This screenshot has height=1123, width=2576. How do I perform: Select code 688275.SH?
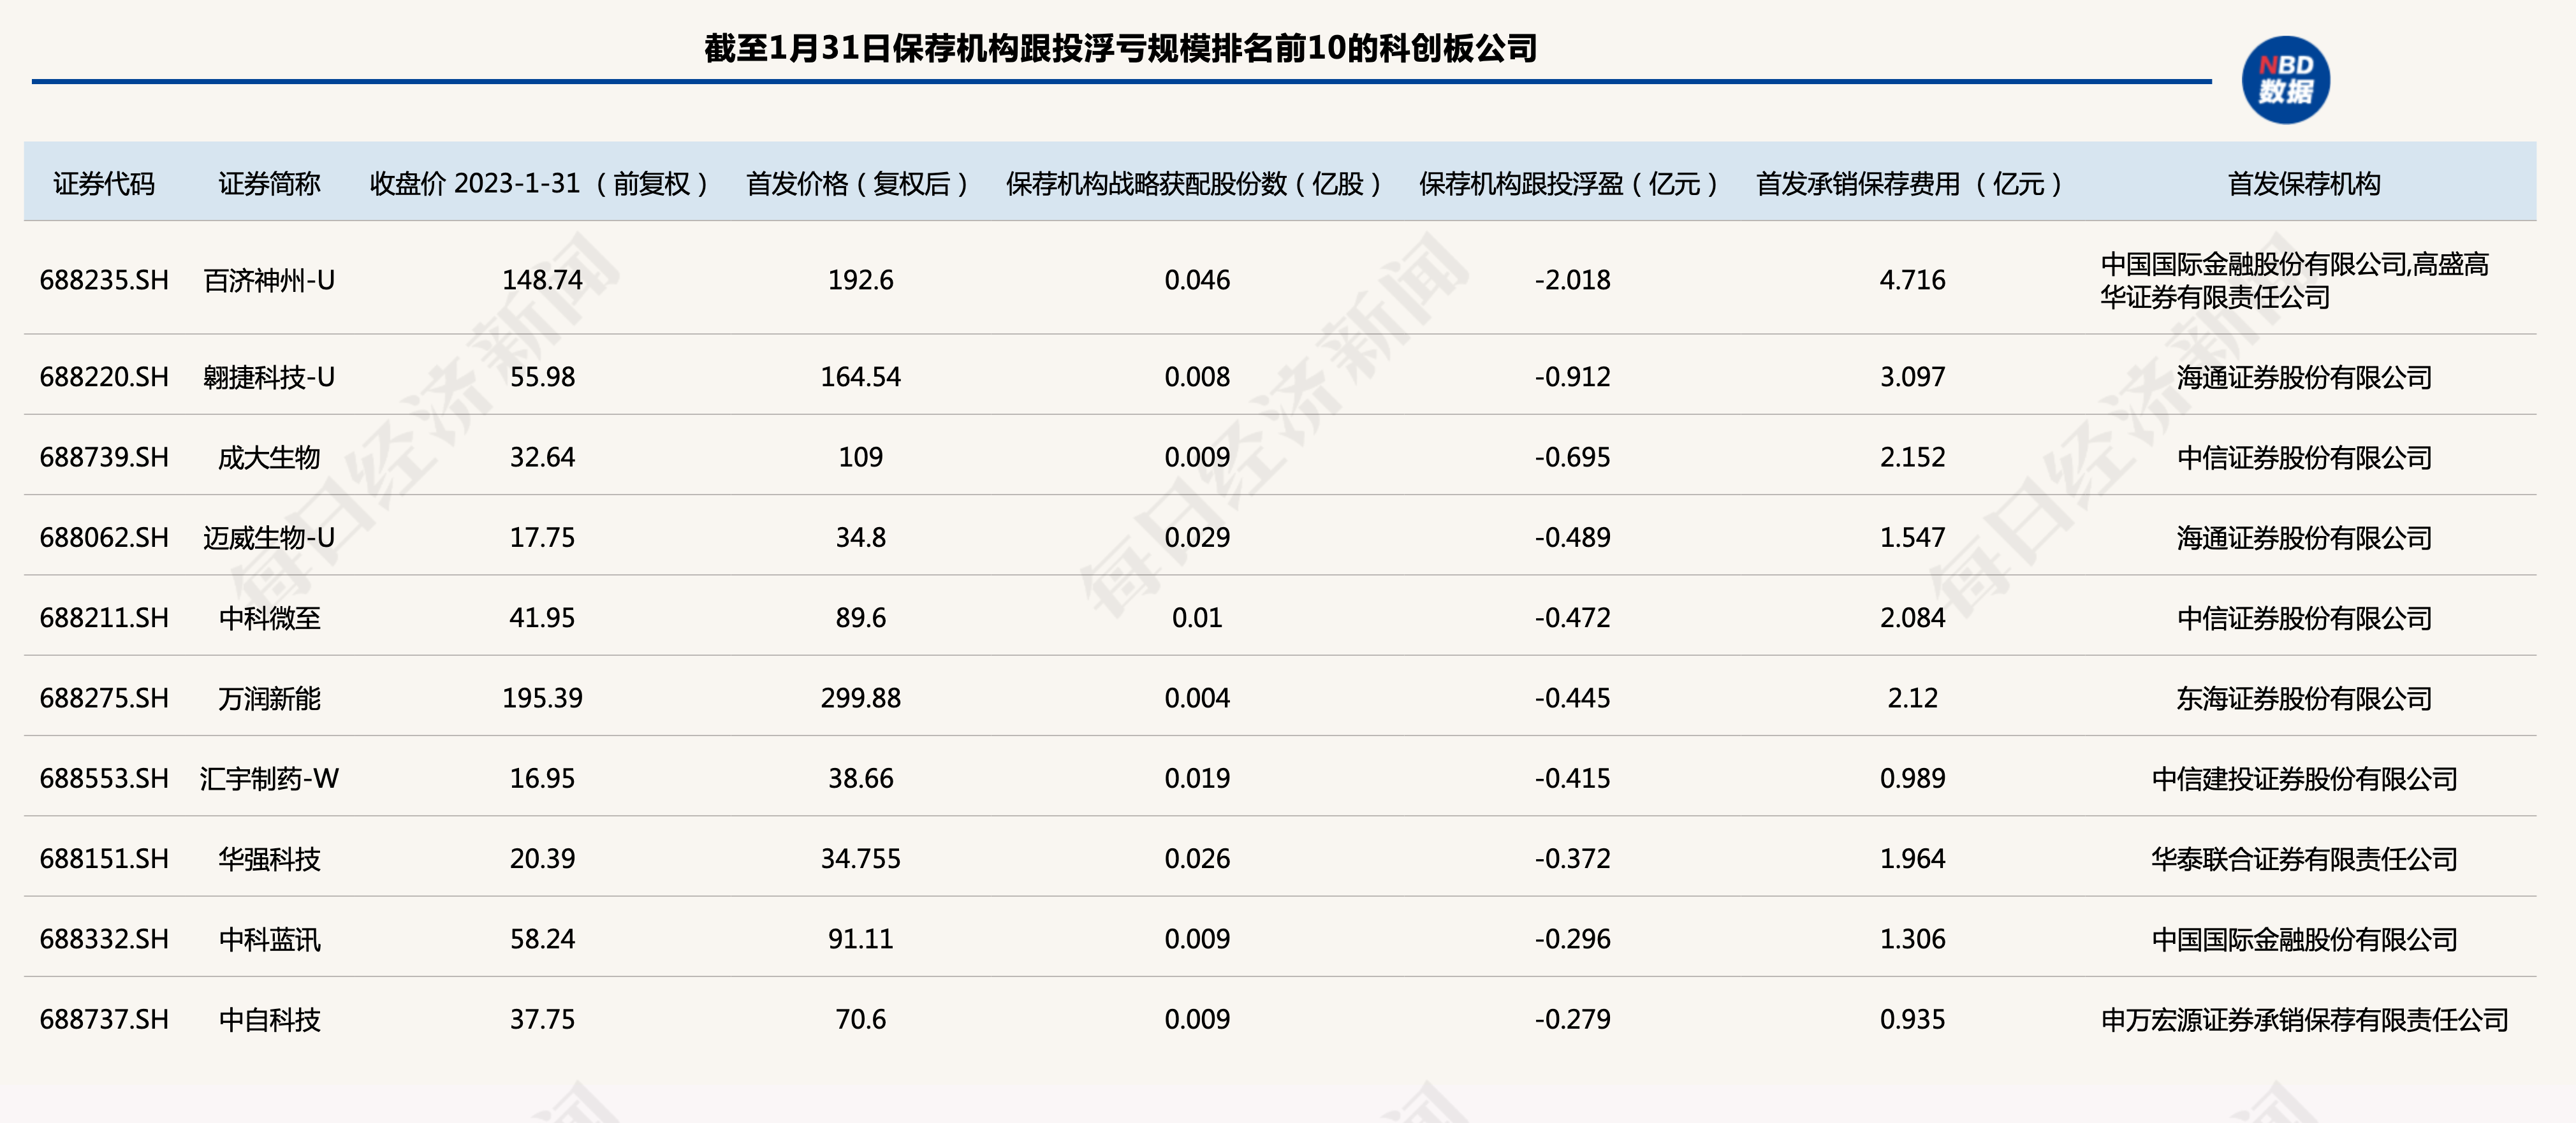pos(104,698)
